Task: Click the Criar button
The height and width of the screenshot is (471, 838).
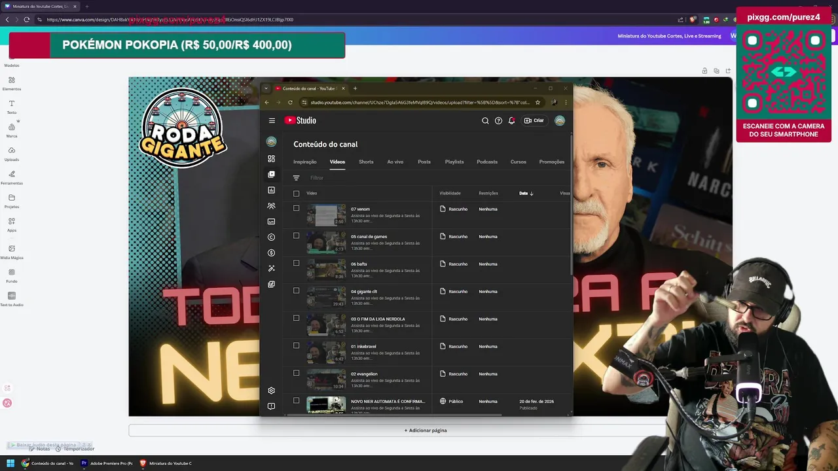Action: pos(534,120)
